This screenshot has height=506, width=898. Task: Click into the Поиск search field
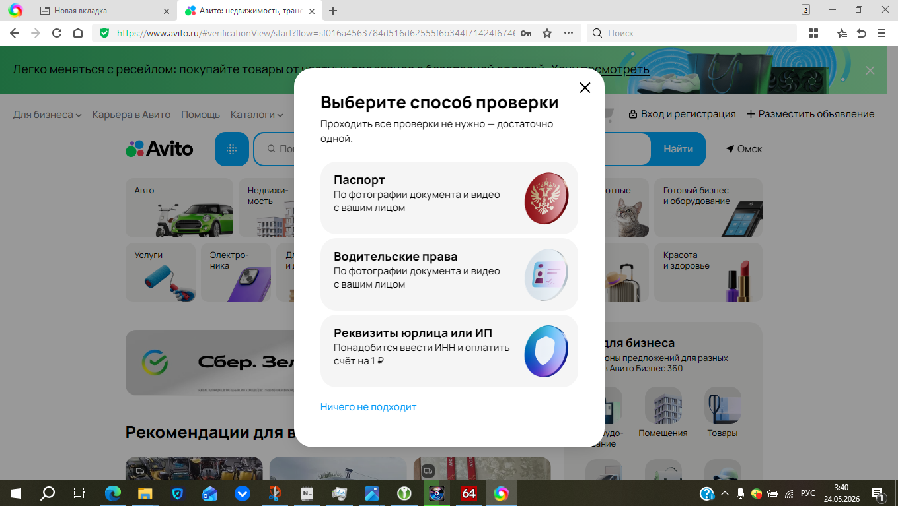(692, 33)
